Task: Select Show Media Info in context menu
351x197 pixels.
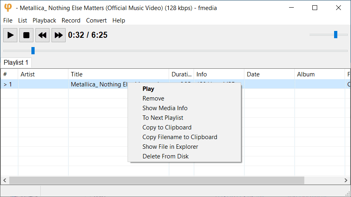Action: pos(184,108)
